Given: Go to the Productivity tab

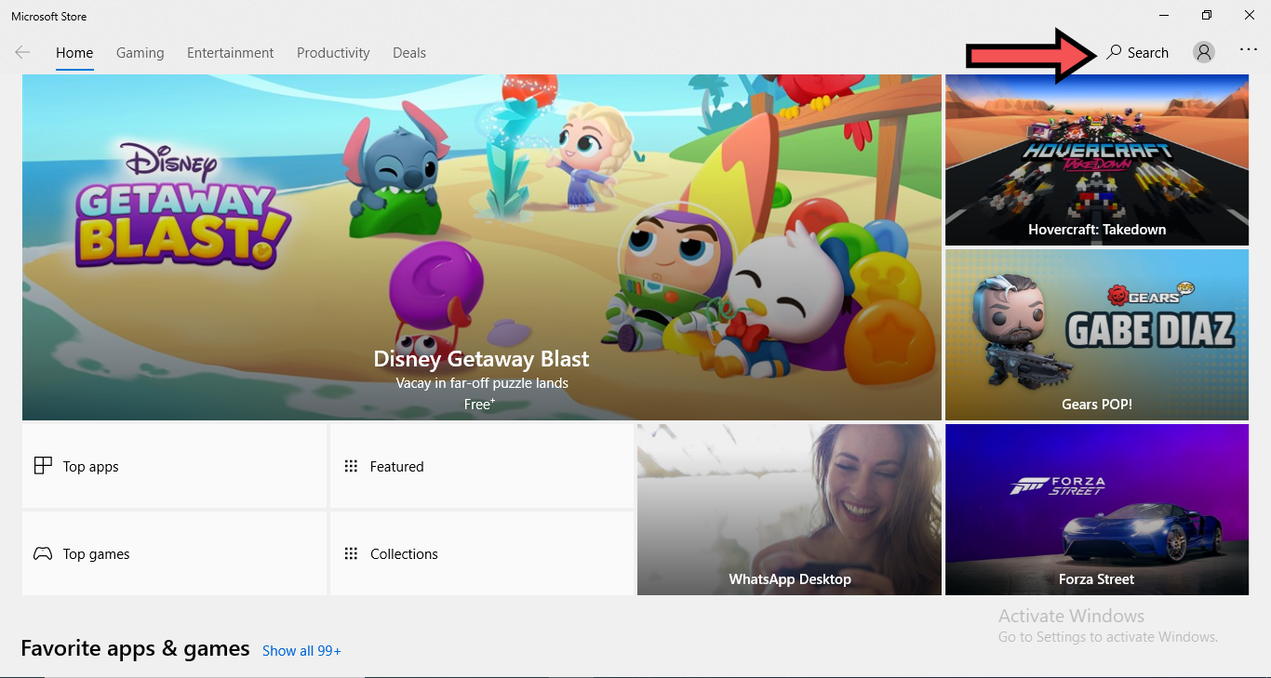Looking at the screenshot, I should click(333, 53).
